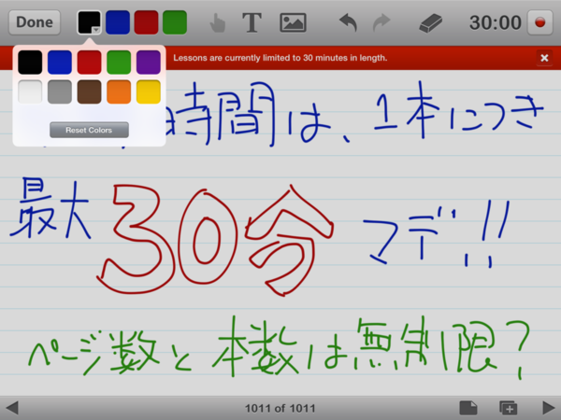Undo the last stroke
The image size is (561, 420).
(x=348, y=22)
